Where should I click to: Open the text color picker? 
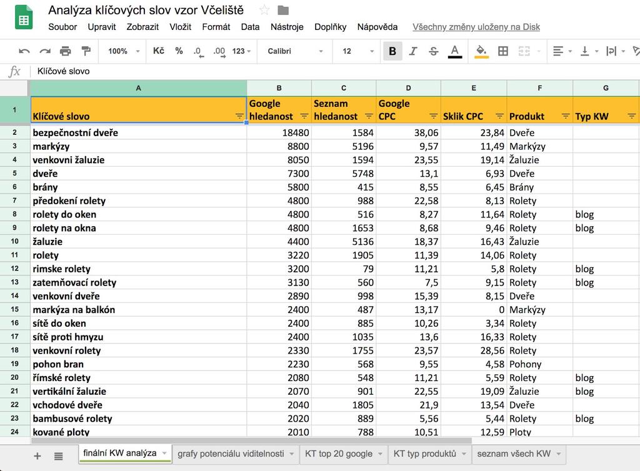[x=455, y=51]
